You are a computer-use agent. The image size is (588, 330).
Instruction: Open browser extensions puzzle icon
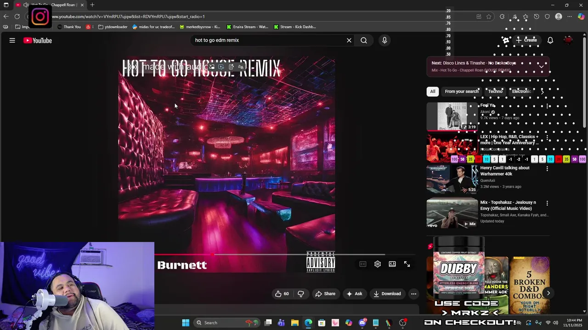[502, 16]
